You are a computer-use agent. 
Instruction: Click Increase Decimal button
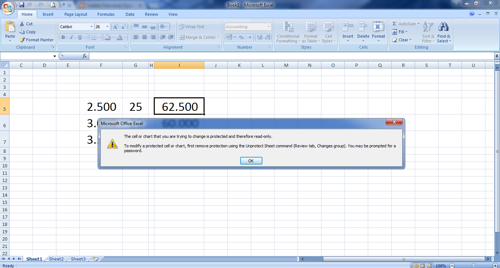click(260, 37)
